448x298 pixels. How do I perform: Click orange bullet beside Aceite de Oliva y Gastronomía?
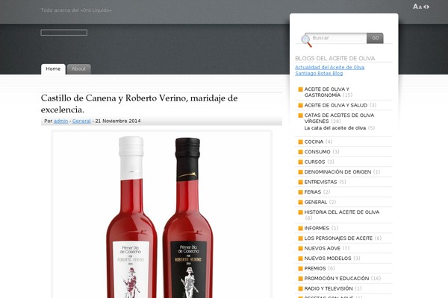(300, 89)
